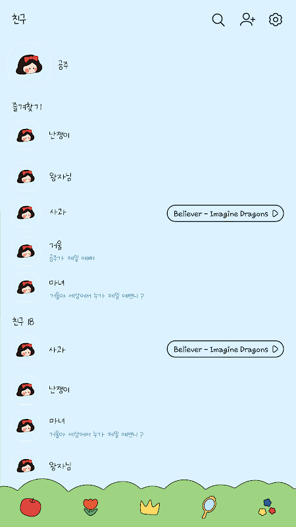Tap 마녀 status message in friends list
This screenshot has height=527, width=296.
96,435
